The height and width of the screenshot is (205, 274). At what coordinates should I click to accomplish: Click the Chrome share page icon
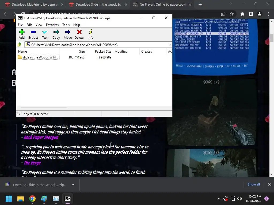click(223, 14)
